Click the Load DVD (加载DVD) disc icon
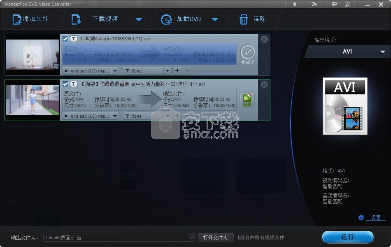This screenshot has height=247, width=391. [x=166, y=19]
